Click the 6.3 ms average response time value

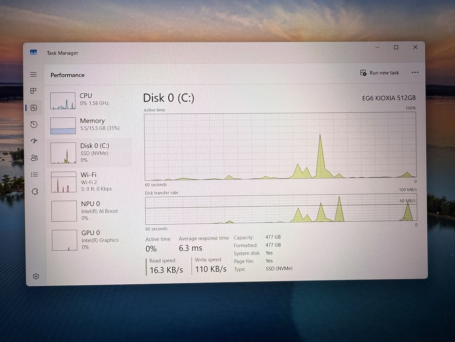click(190, 248)
